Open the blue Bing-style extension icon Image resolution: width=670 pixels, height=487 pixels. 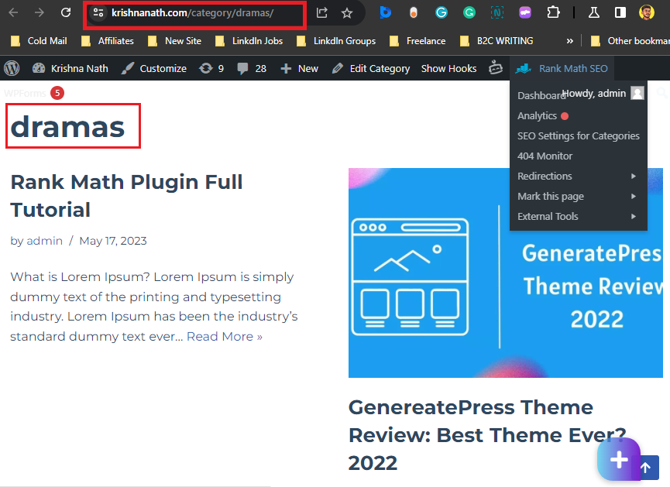[386, 13]
